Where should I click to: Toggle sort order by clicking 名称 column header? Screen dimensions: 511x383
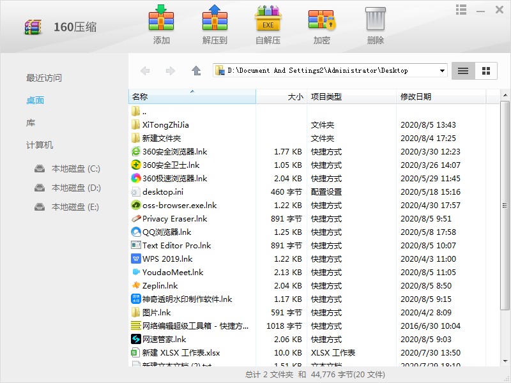click(140, 96)
